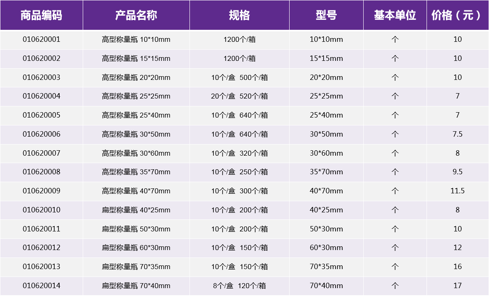Click the price 16 cell

coord(458,267)
